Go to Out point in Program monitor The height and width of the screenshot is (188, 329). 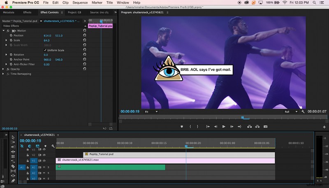pyautogui.click(x=239, y=127)
